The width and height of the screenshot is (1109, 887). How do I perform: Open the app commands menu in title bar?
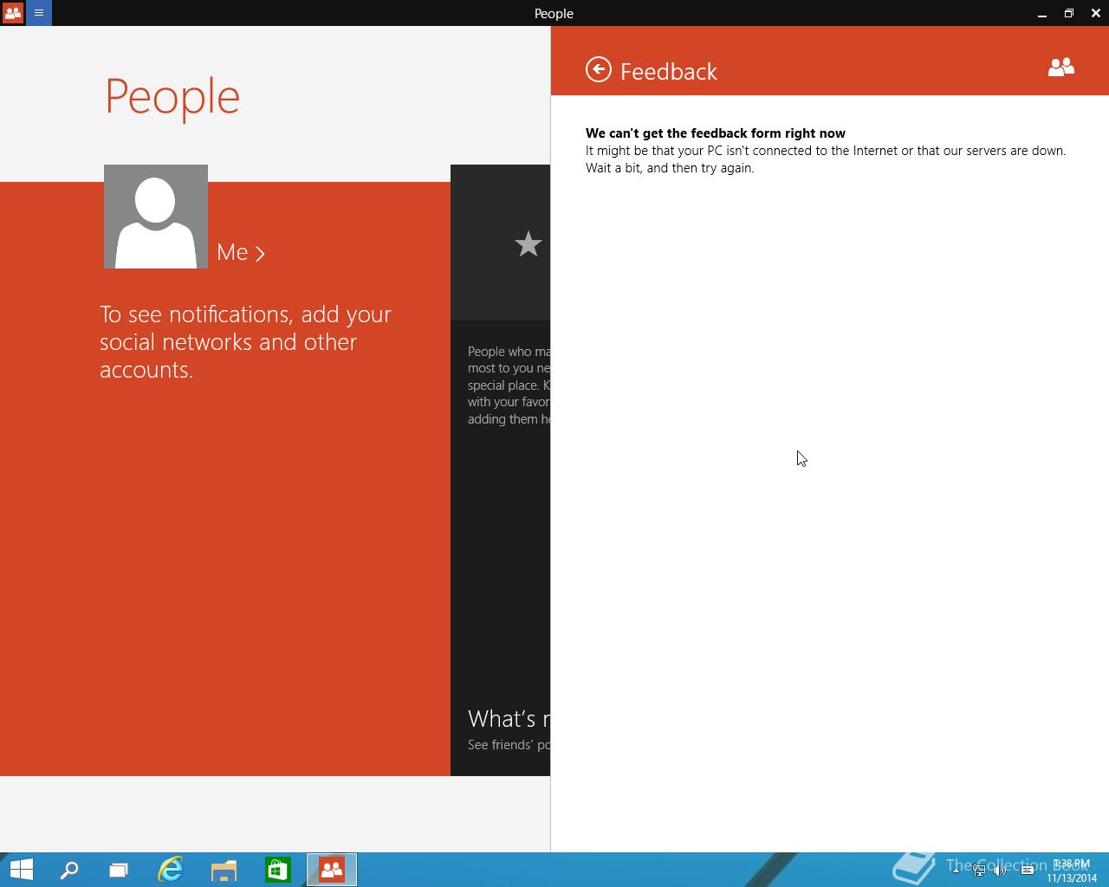[39, 13]
